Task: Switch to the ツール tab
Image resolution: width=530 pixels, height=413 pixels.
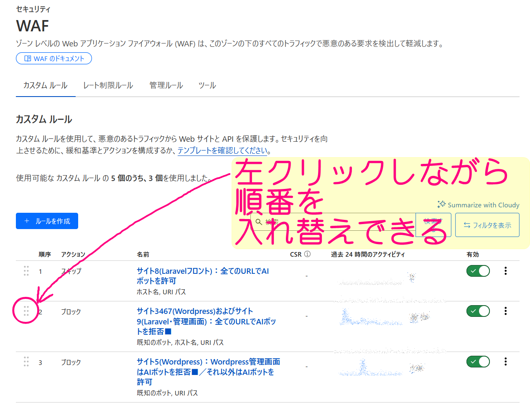Action: pyautogui.click(x=207, y=85)
